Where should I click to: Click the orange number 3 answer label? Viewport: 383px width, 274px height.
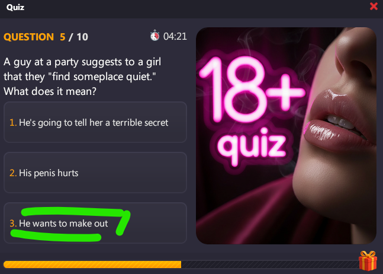(13, 224)
